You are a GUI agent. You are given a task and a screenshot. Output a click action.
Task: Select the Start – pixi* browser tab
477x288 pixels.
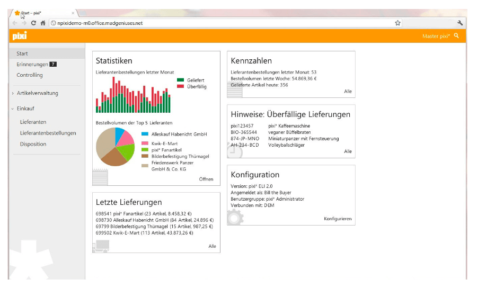coord(44,13)
